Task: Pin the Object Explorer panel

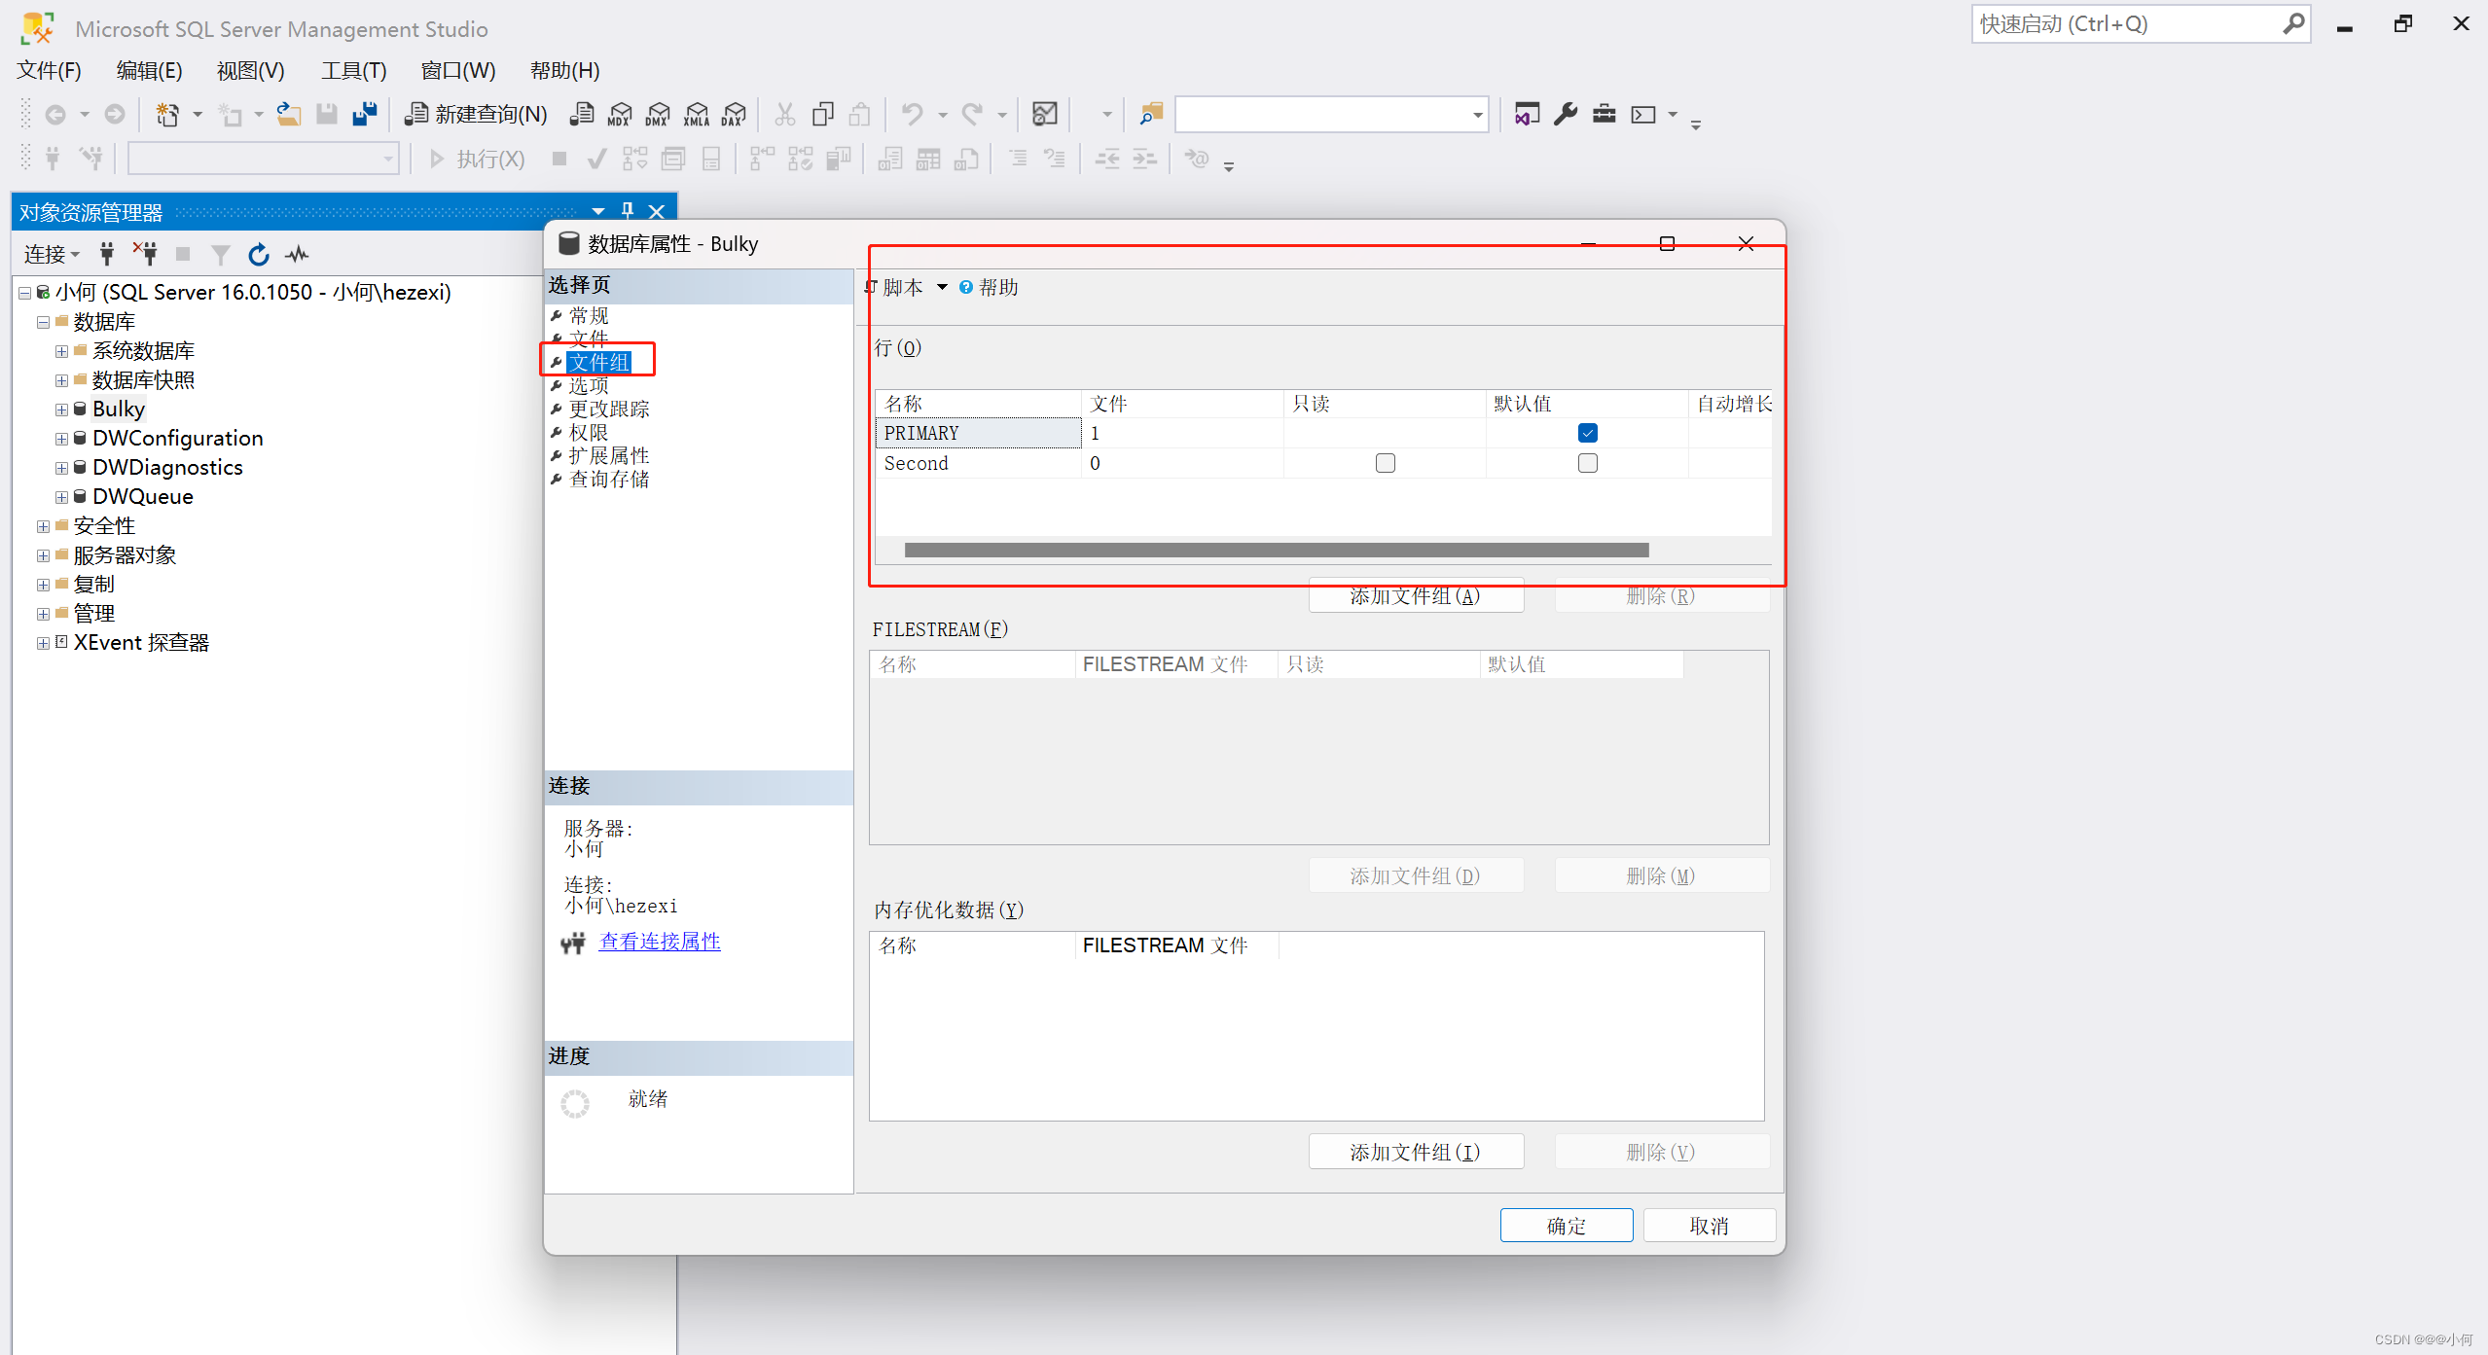Action: click(628, 210)
